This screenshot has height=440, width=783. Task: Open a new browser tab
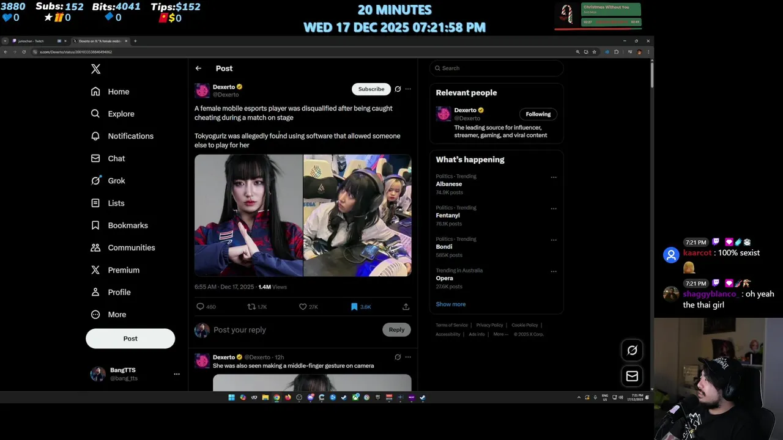[x=135, y=41]
